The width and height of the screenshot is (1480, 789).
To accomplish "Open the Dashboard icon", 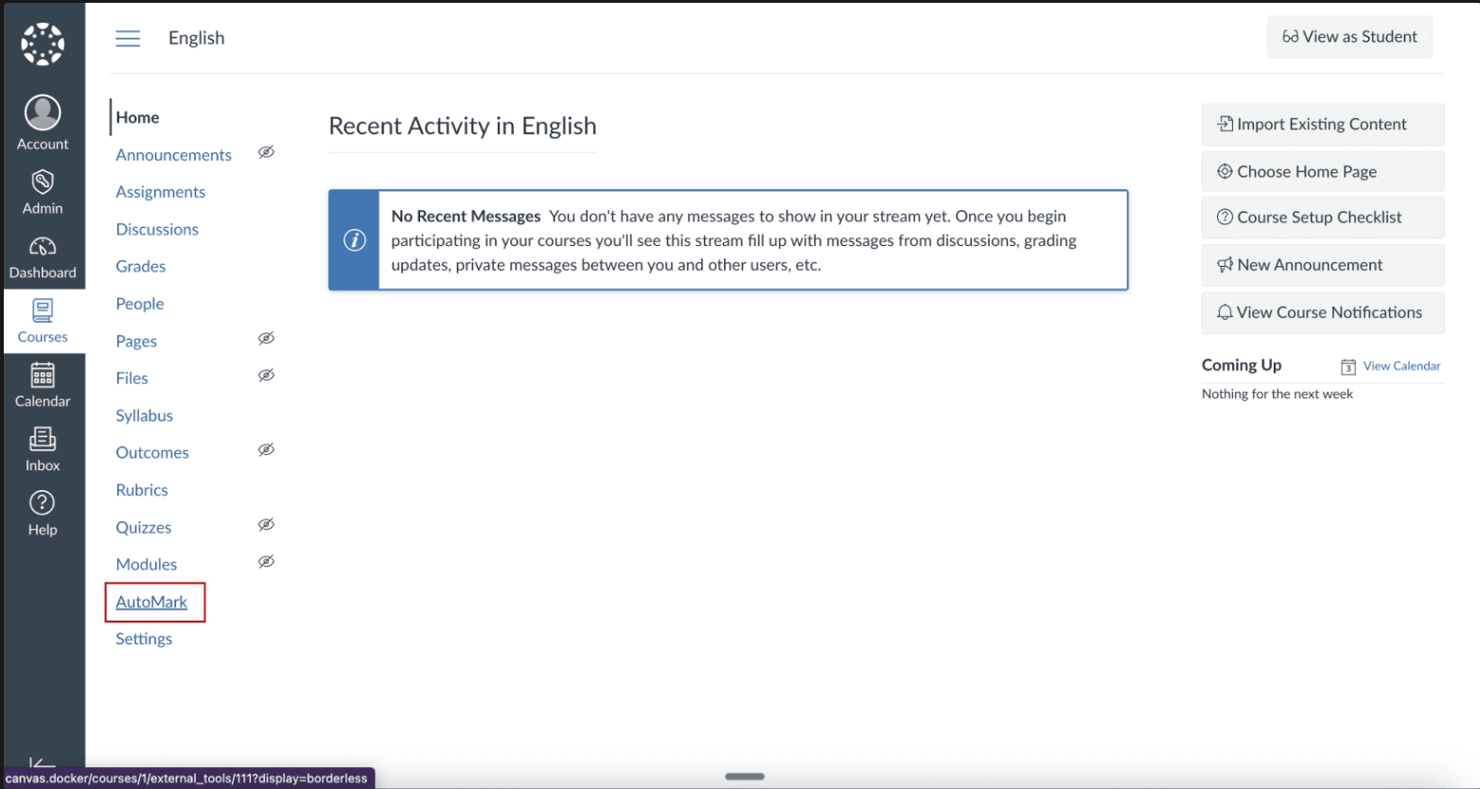I will tap(43, 256).
